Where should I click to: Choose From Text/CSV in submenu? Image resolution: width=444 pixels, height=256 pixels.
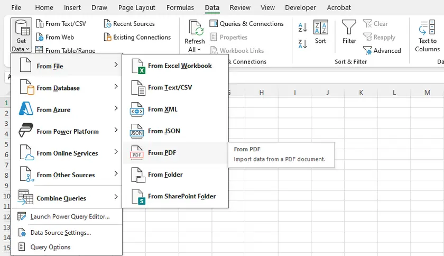pos(175,88)
